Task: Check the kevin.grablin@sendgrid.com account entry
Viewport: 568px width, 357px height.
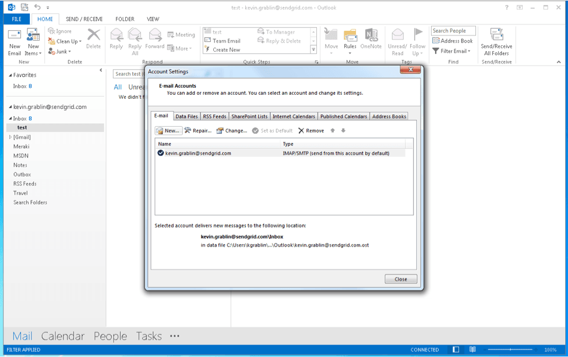Action: (x=160, y=153)
